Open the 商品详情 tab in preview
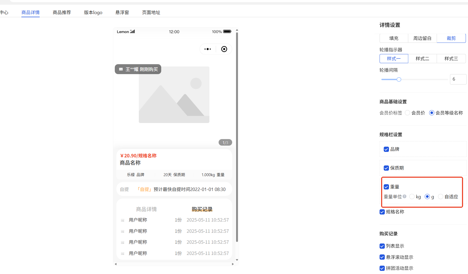Viewport: 468px width, 274px height. click(146, 209)
